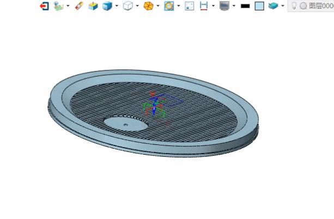Expand dropdown beside the teal block icon
334x219 pixels.
coord(283,6)
